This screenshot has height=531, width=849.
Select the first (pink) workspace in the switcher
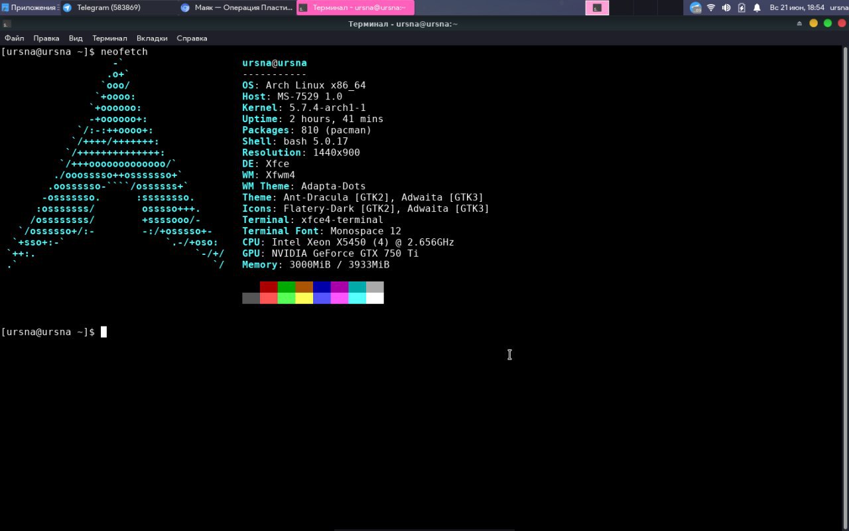click(597, 7)
